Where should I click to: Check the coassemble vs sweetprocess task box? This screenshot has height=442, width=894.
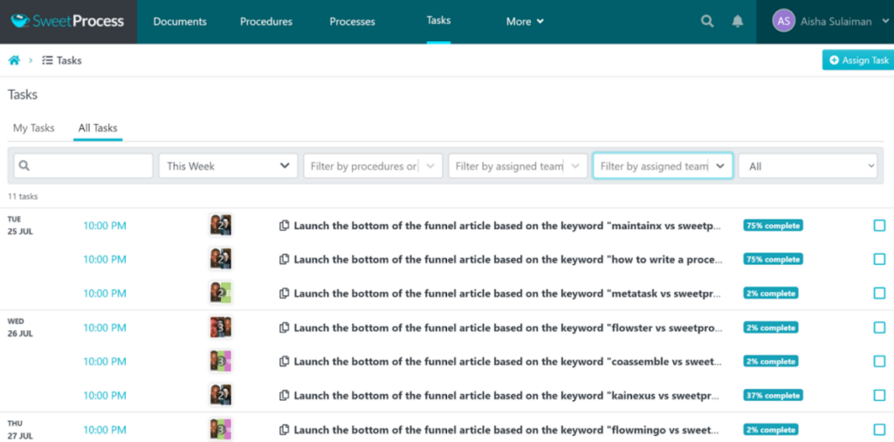879,361
